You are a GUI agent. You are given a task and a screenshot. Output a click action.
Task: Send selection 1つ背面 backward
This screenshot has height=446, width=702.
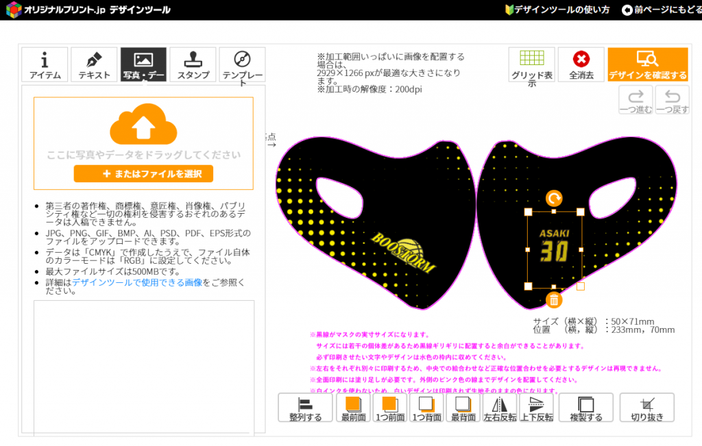(426, 408)
